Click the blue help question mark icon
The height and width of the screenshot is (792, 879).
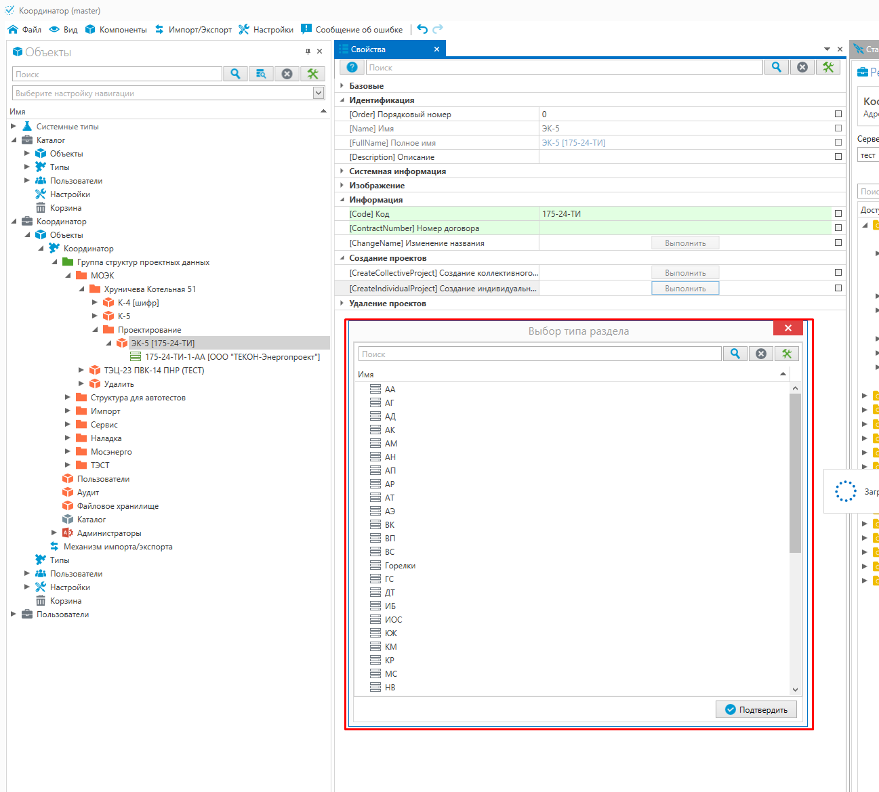click(352, 67)
